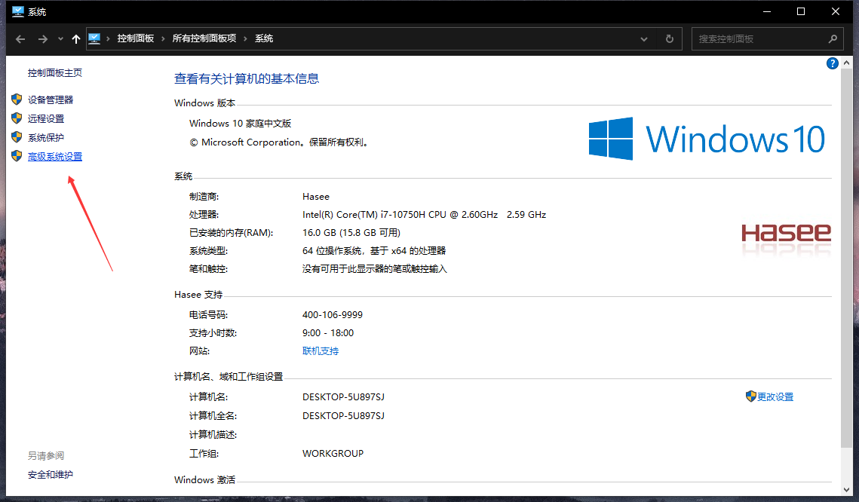The height and width of the screenshot is (502, 859).
Task: Click the shield icon next to 更改设置
Action: (751, 396)
